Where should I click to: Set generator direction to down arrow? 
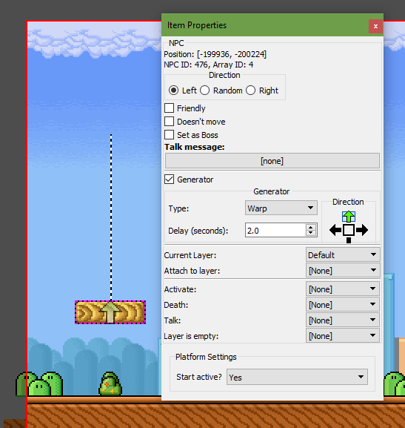349,240
